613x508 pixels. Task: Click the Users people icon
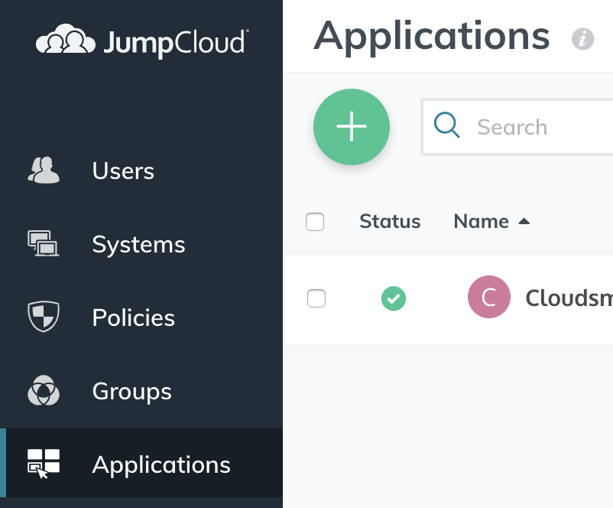coord(44,171)
